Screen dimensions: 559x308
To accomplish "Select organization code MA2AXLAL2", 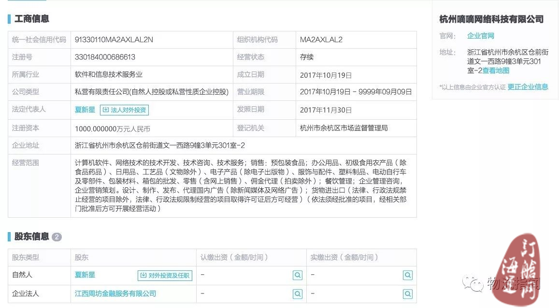I will [x=321, y=40].
